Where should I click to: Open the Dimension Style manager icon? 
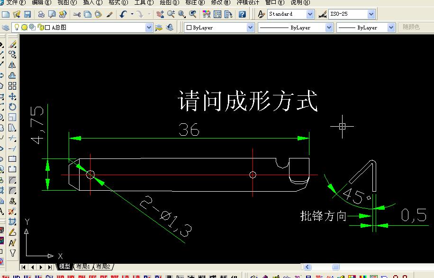coord(323,14)
